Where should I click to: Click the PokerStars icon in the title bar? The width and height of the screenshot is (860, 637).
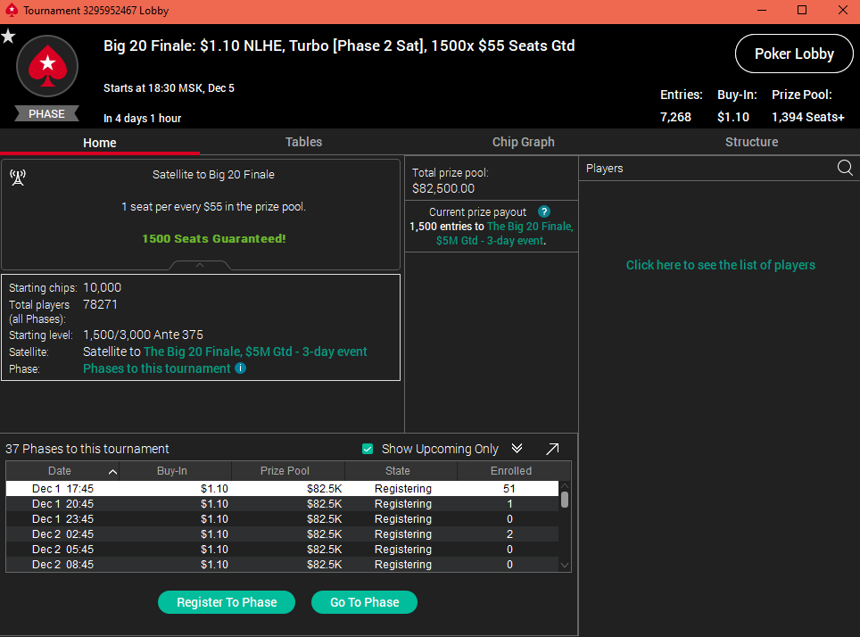coord(11,11)
